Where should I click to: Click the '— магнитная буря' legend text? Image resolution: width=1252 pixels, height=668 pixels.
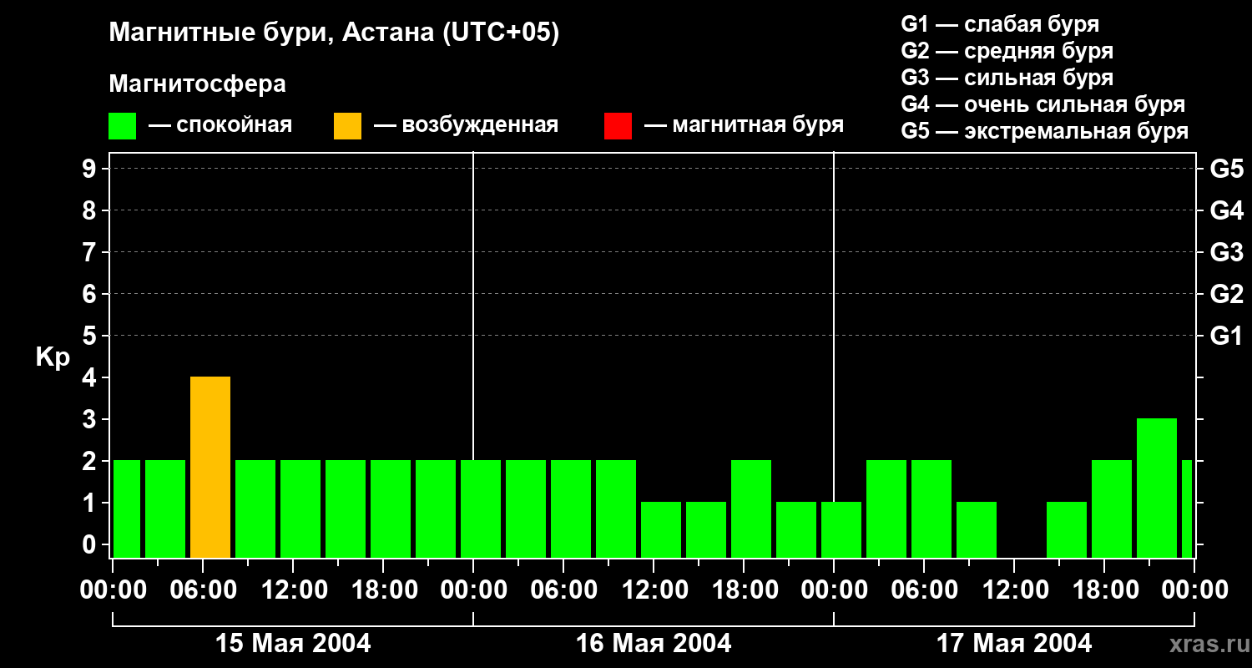[744, 125]
